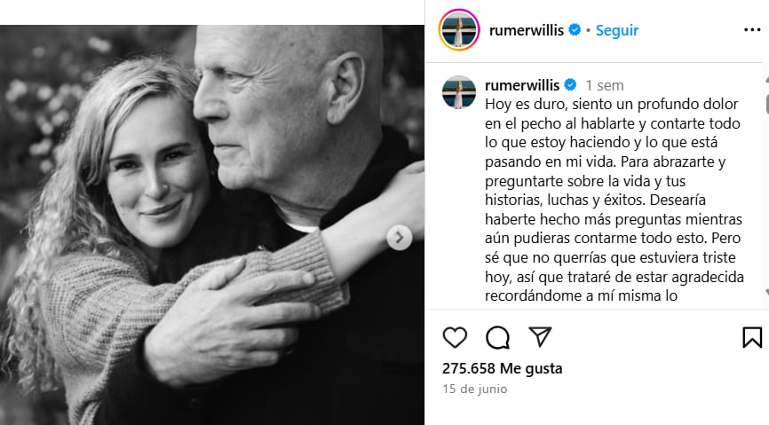Open the three-dot more options menu
Screen dimensions: 769x425
[x=752, y=30]
